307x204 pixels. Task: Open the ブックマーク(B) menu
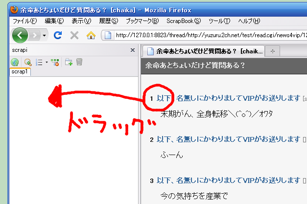142,21
